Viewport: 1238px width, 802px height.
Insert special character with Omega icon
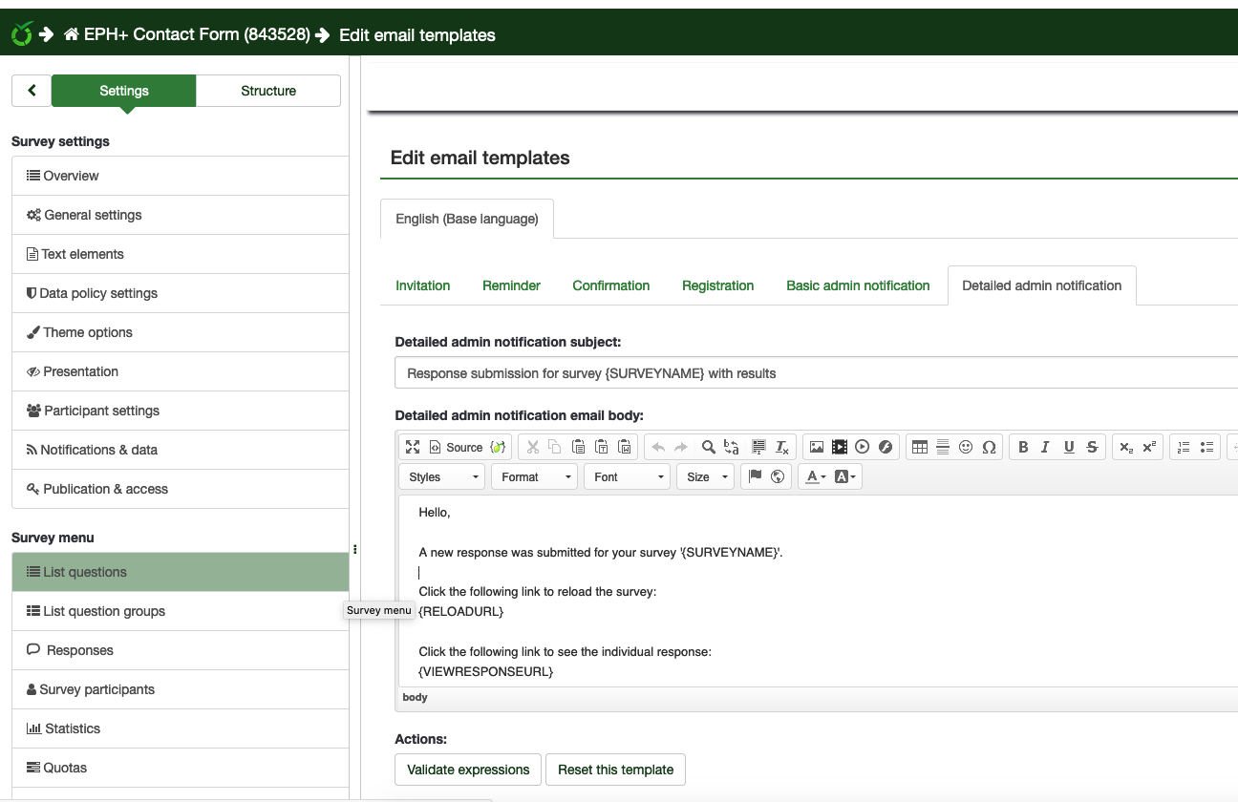point(989,447)
